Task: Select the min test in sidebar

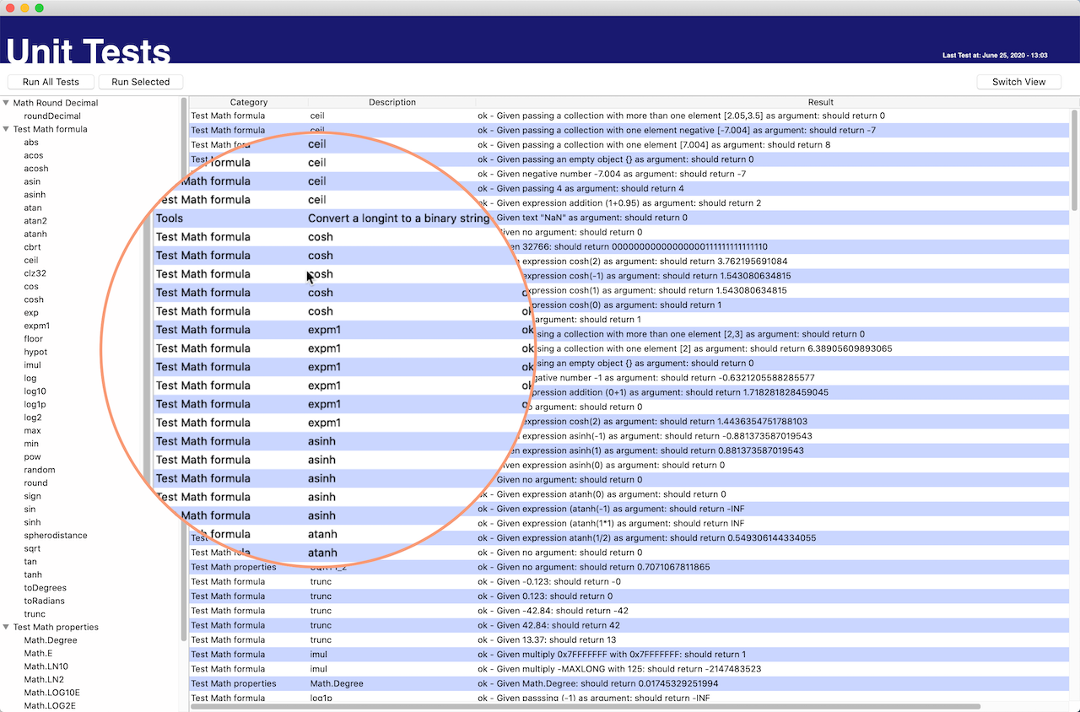Action: pyautogui.click(x=31, y=444)
